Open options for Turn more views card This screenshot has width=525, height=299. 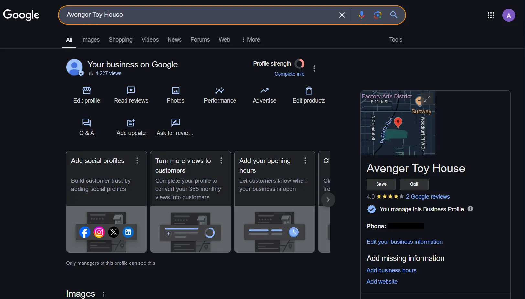(x=221, y=160)
